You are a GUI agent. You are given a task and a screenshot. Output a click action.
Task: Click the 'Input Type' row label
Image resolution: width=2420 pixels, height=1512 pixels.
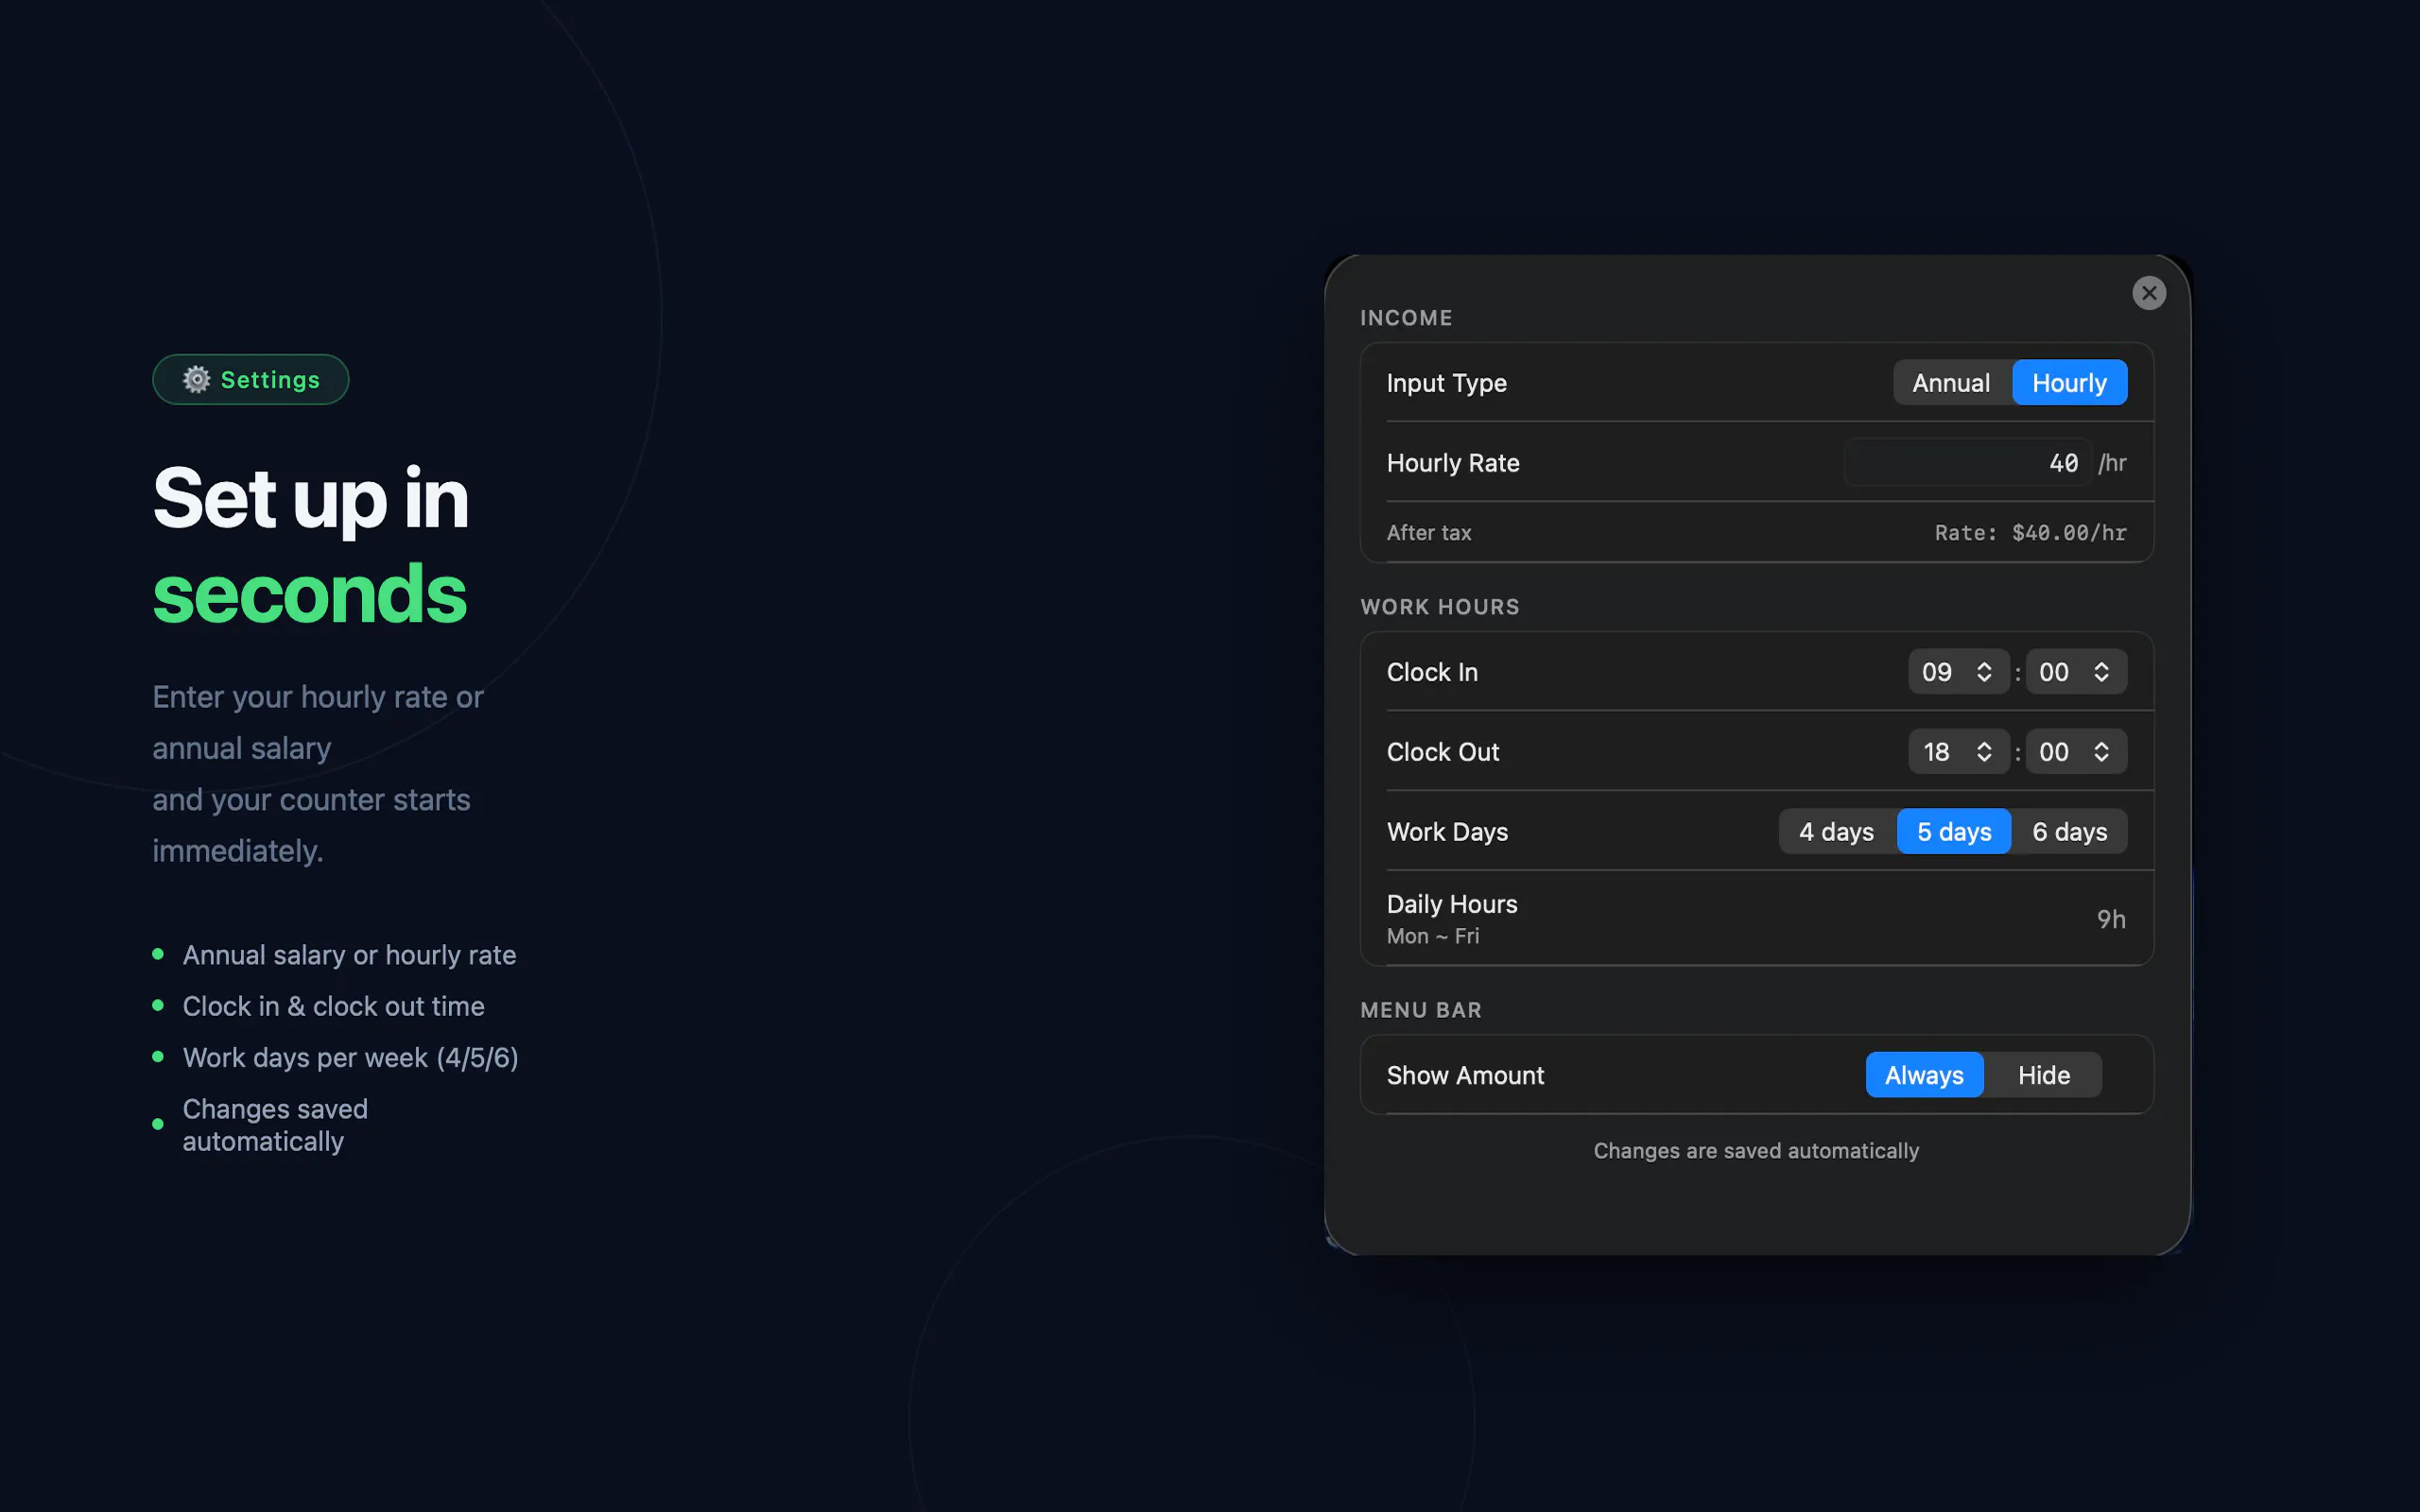(1446, 383)
